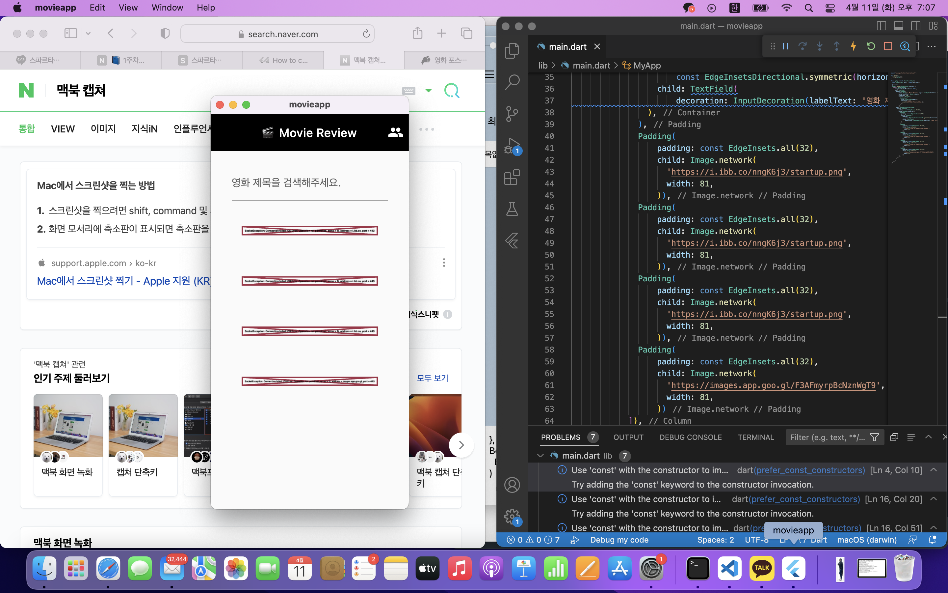The image size is (948, 593).
Task: Click debug Step Into button
Action: tap(820, 46)
